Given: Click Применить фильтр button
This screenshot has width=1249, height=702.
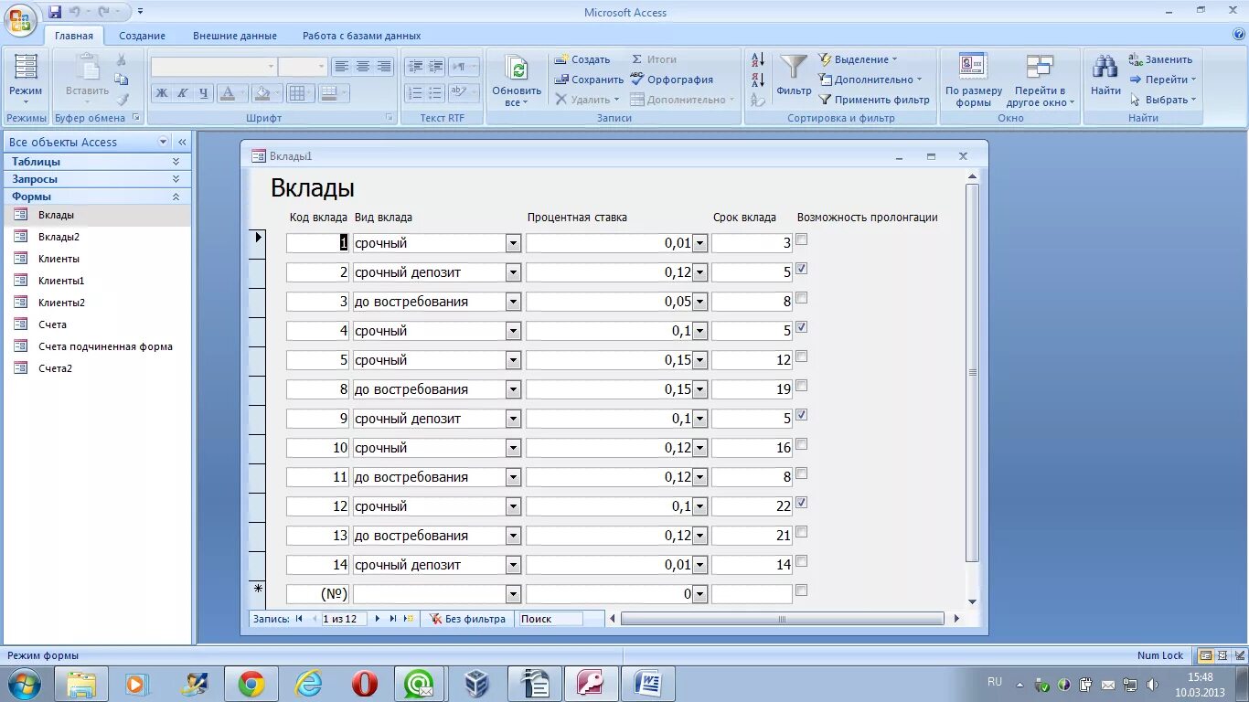Looking at the screenshot, I should click(x=873, y=100).
